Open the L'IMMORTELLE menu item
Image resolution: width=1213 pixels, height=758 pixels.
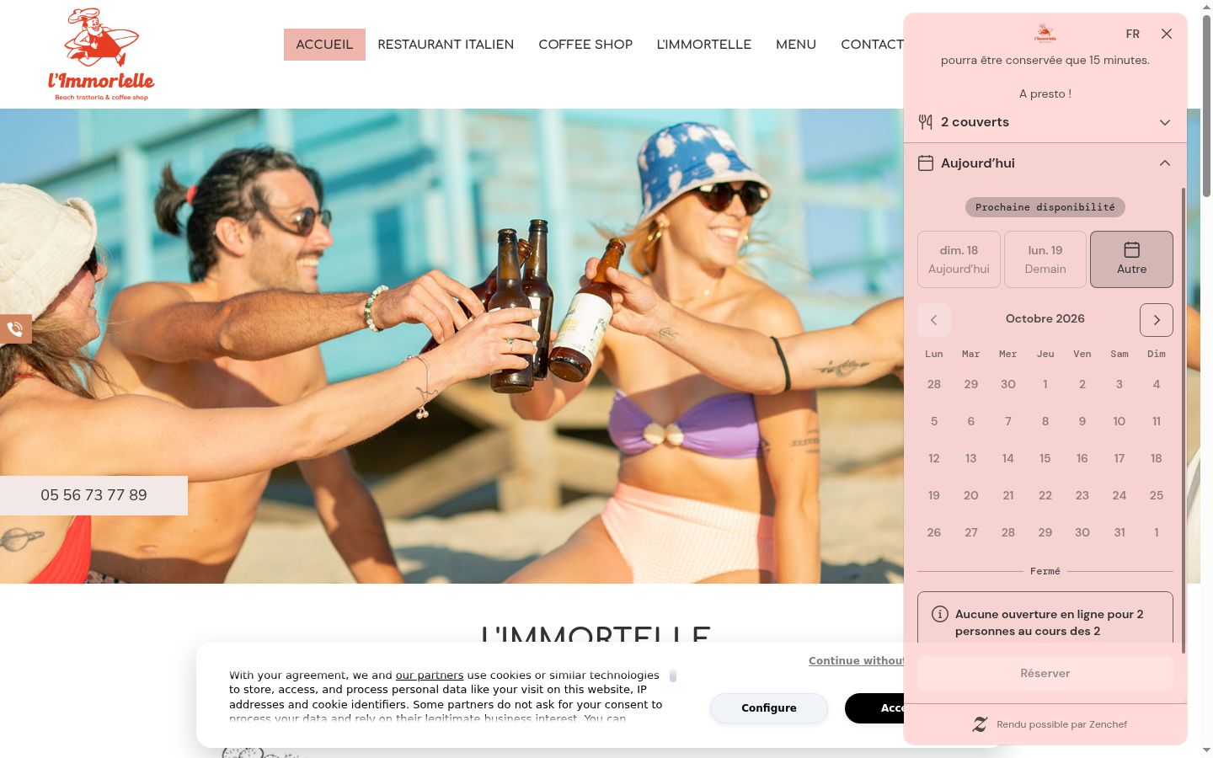(x=704, y=45)
